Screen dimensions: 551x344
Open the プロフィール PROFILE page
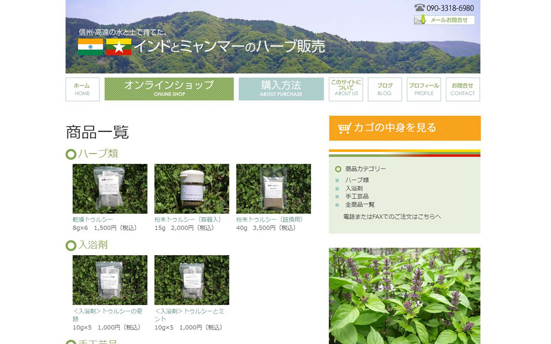(424, 89)
